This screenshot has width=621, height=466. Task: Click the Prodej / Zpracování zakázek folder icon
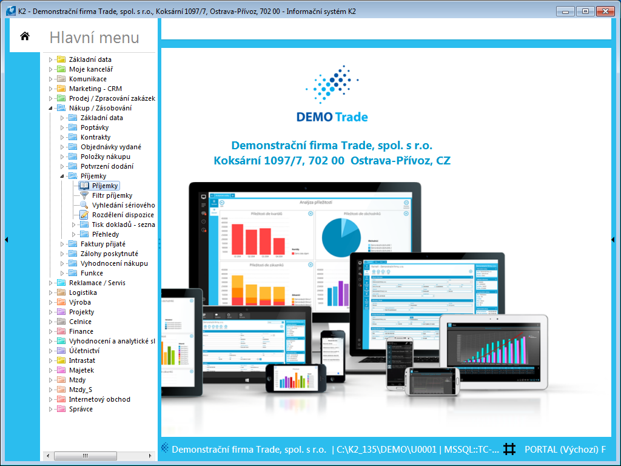[x=61, y=98]
